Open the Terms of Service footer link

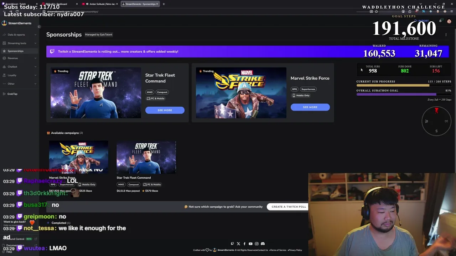(278, 250)
